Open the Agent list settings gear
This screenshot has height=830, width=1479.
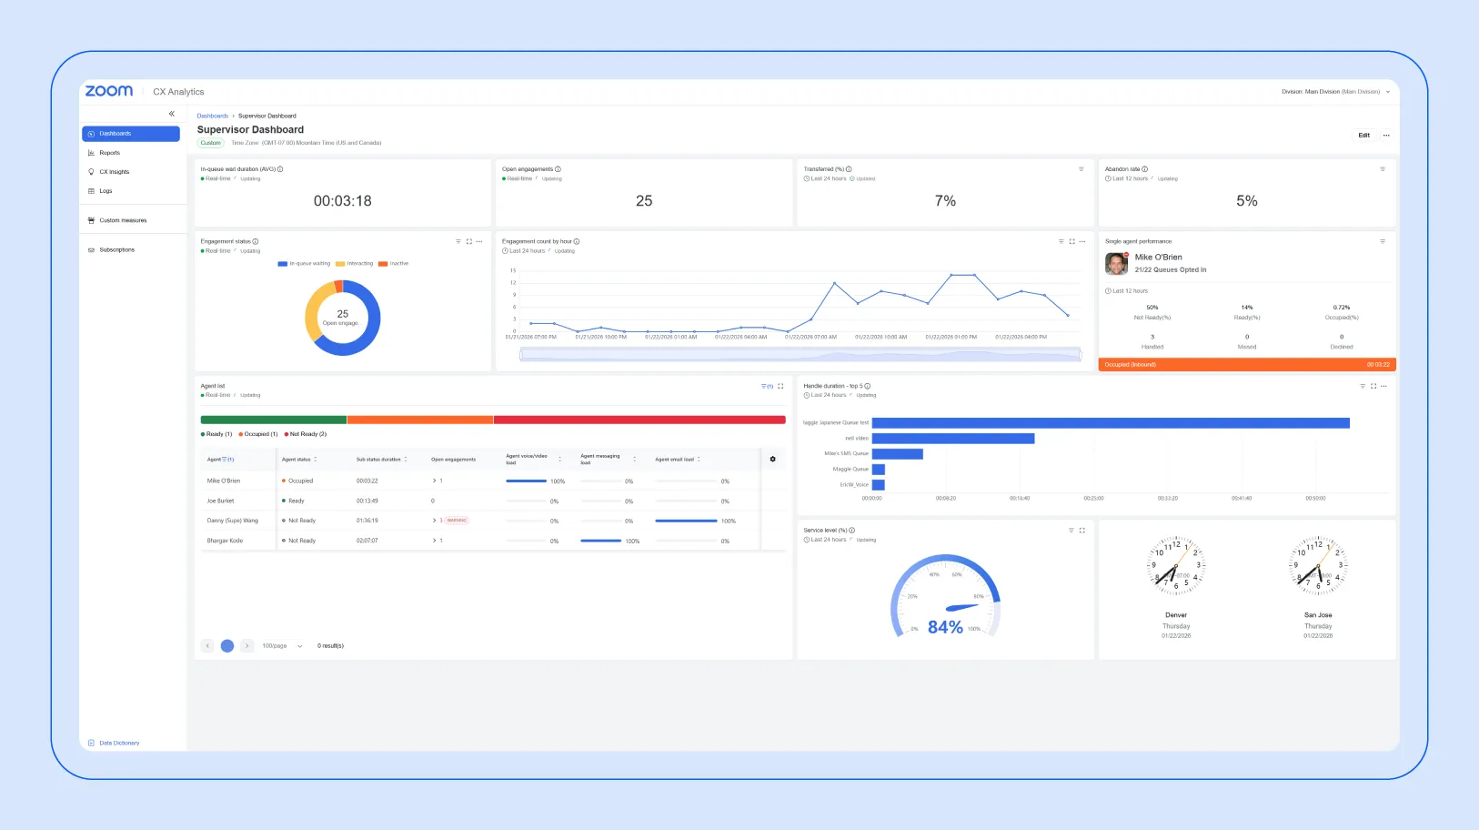click(772, 460)
